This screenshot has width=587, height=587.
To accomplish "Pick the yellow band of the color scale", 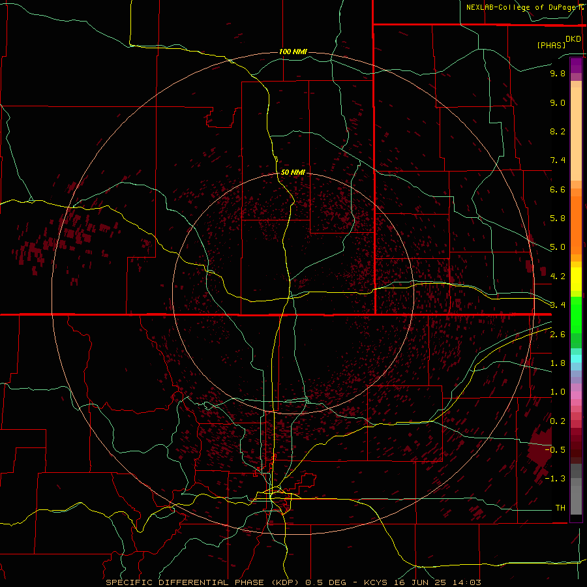I will [x=576, y=279].
